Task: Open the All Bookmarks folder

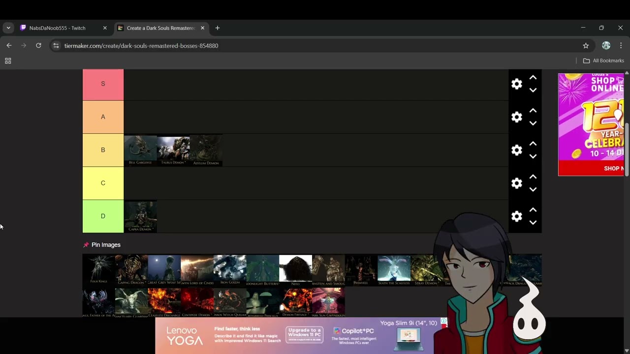Action: [603, 61]
